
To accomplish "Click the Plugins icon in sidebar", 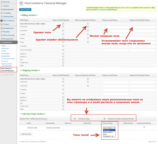I will pos(2,32).
